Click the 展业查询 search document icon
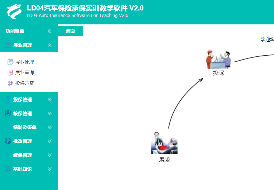This screenshot has height=190, width=274. tap(10, 72)
